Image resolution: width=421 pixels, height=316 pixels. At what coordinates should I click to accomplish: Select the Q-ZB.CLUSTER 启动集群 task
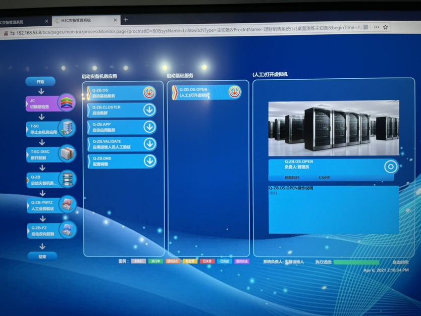[x=122, y=110]
